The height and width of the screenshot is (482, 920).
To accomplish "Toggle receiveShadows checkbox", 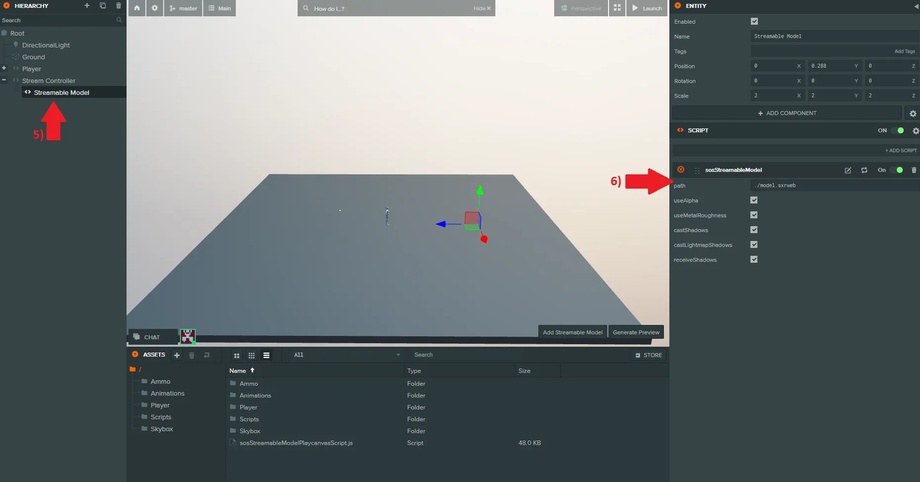I will (x=754, y=259).
